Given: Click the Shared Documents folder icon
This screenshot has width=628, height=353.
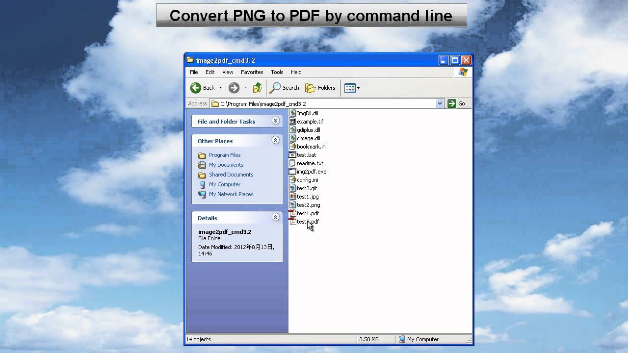Looking at the screenshot, I should tap(202, 175).
